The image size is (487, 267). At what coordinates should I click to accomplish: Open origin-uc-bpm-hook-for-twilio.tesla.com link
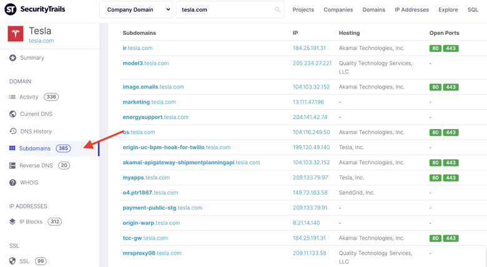point(177,147)
